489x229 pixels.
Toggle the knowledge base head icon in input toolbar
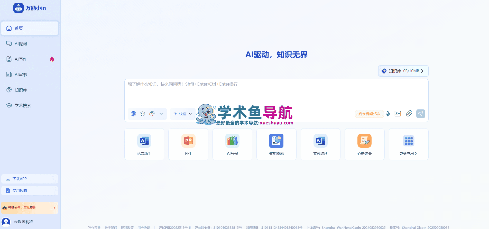[x=152, y=114]
